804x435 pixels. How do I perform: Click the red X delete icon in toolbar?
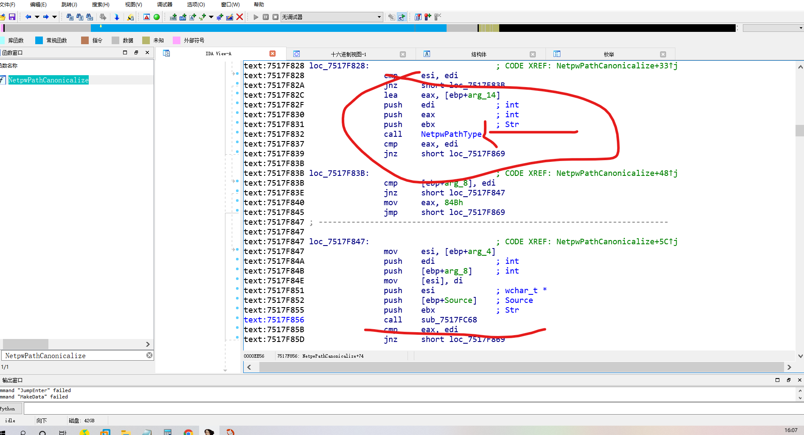(239, 17)
